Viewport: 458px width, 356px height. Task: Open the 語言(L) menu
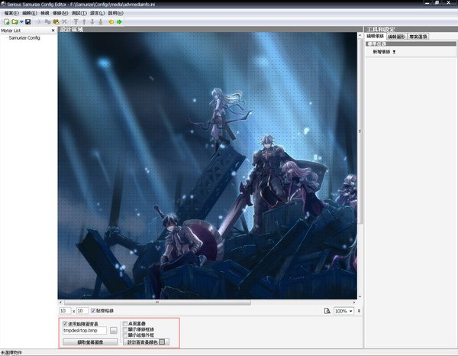[x=97, y=13]
